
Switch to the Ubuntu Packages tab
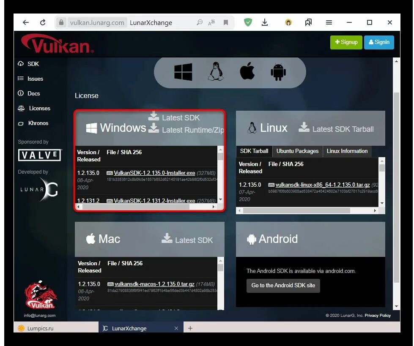coord(297,151)
